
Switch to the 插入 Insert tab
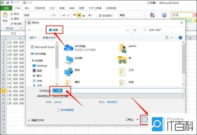pos(27,8)
